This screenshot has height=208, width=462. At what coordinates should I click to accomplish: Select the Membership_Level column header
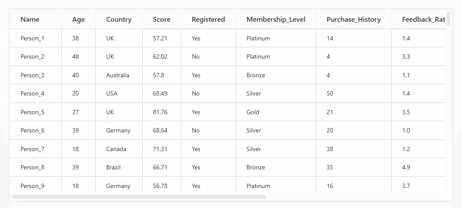click(x=276, y=20)
